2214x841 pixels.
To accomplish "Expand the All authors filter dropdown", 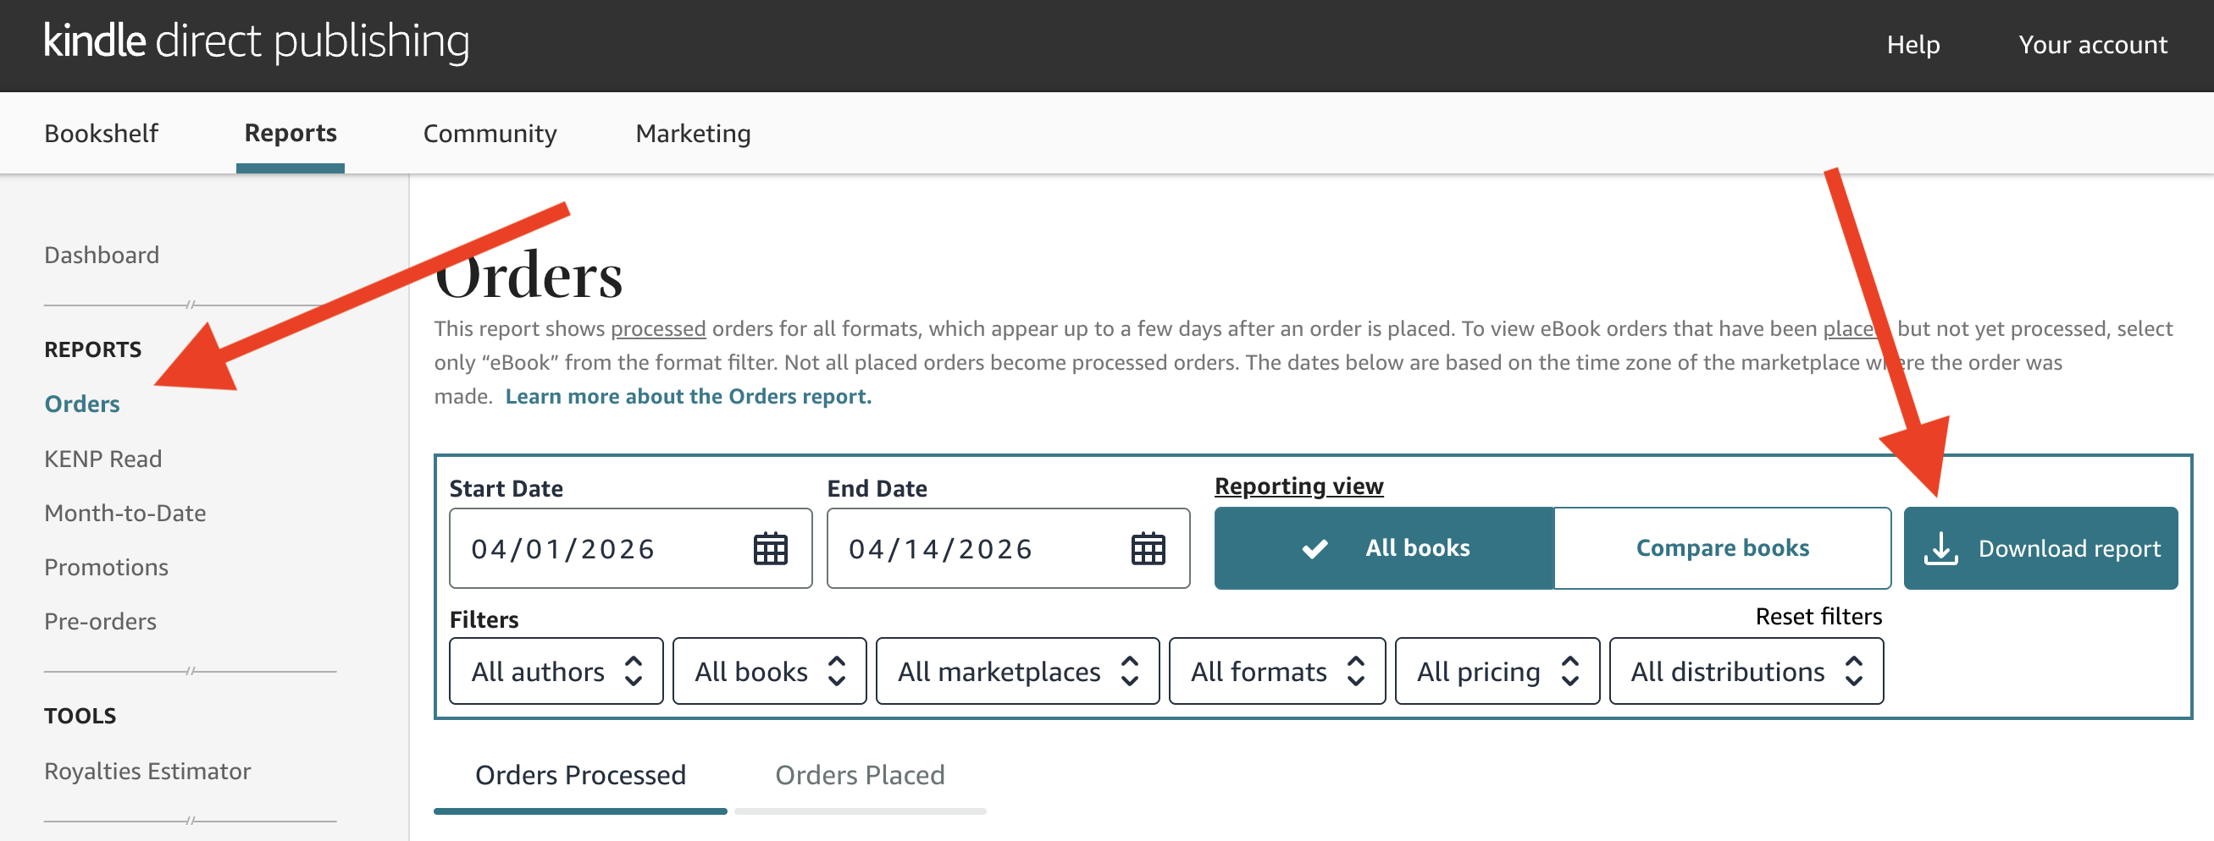I will pyautogui.click(x=556, y=671).
